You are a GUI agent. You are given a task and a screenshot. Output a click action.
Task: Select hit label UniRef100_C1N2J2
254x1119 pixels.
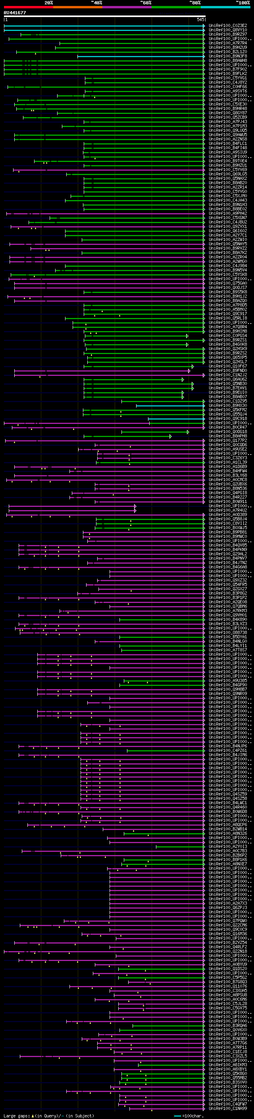tap(228, 374)
